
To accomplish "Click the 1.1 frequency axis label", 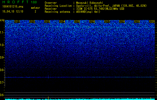I will click(x=2, y=32).
